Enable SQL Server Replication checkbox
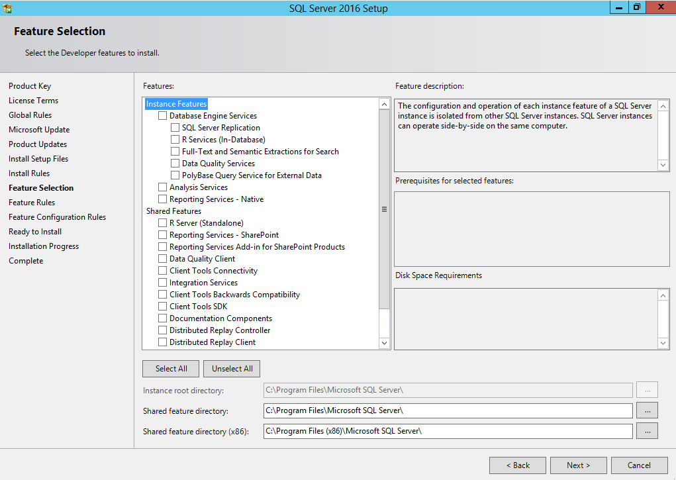 [175, 128]
